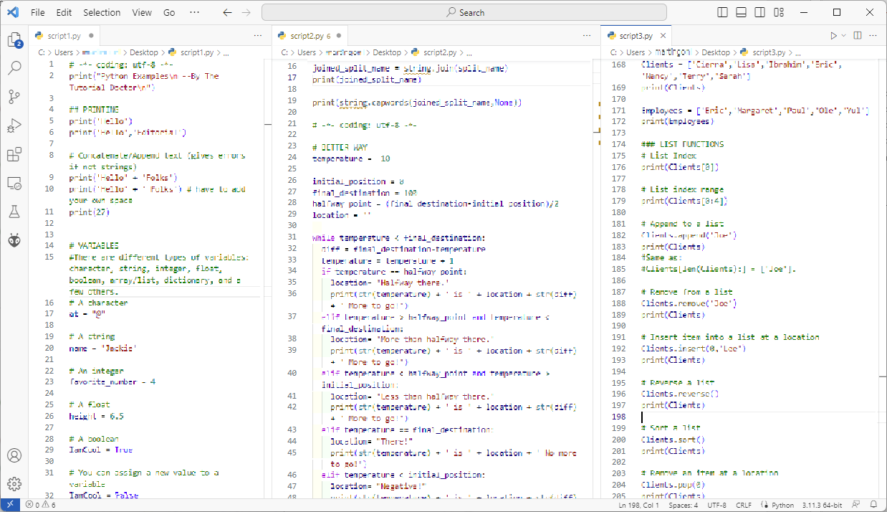Open the Testing flask view
Screen dimensions: 887x512
coord(14,212)
